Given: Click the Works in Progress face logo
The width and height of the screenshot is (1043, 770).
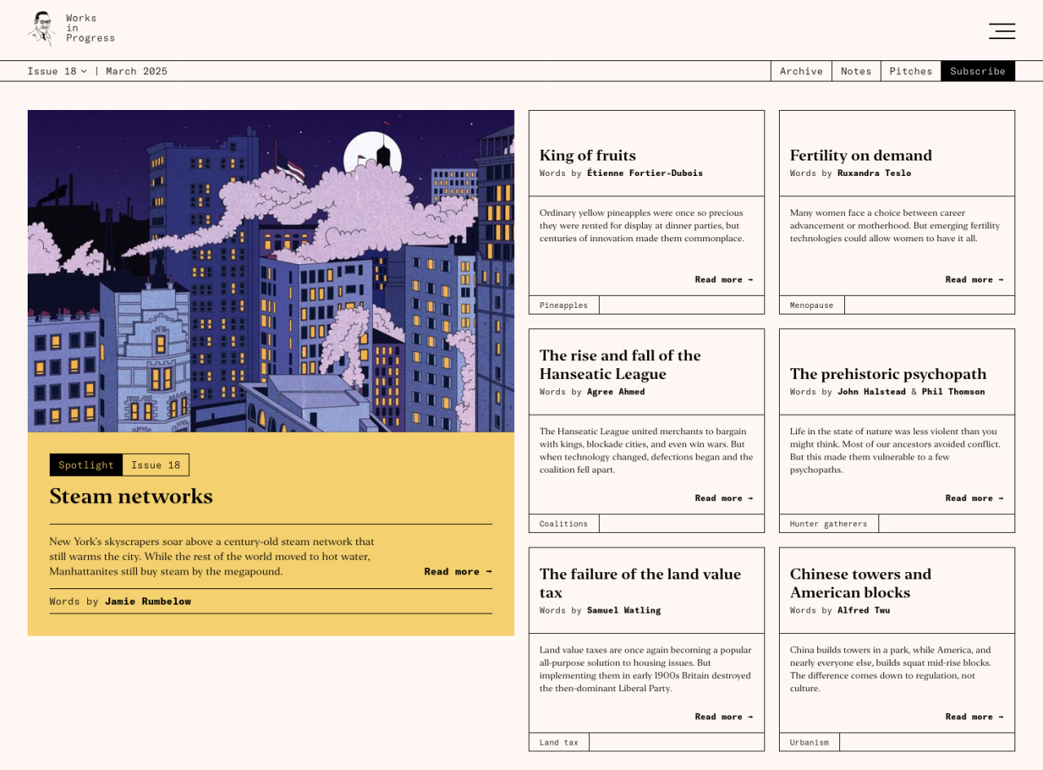Looking at the screenshot, I should pos(40,29).
